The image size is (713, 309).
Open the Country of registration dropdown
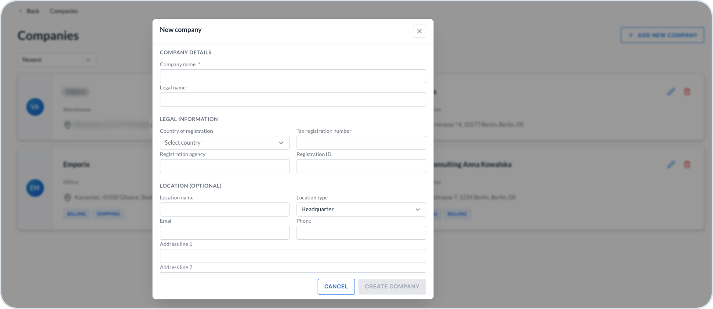point(224,143)
